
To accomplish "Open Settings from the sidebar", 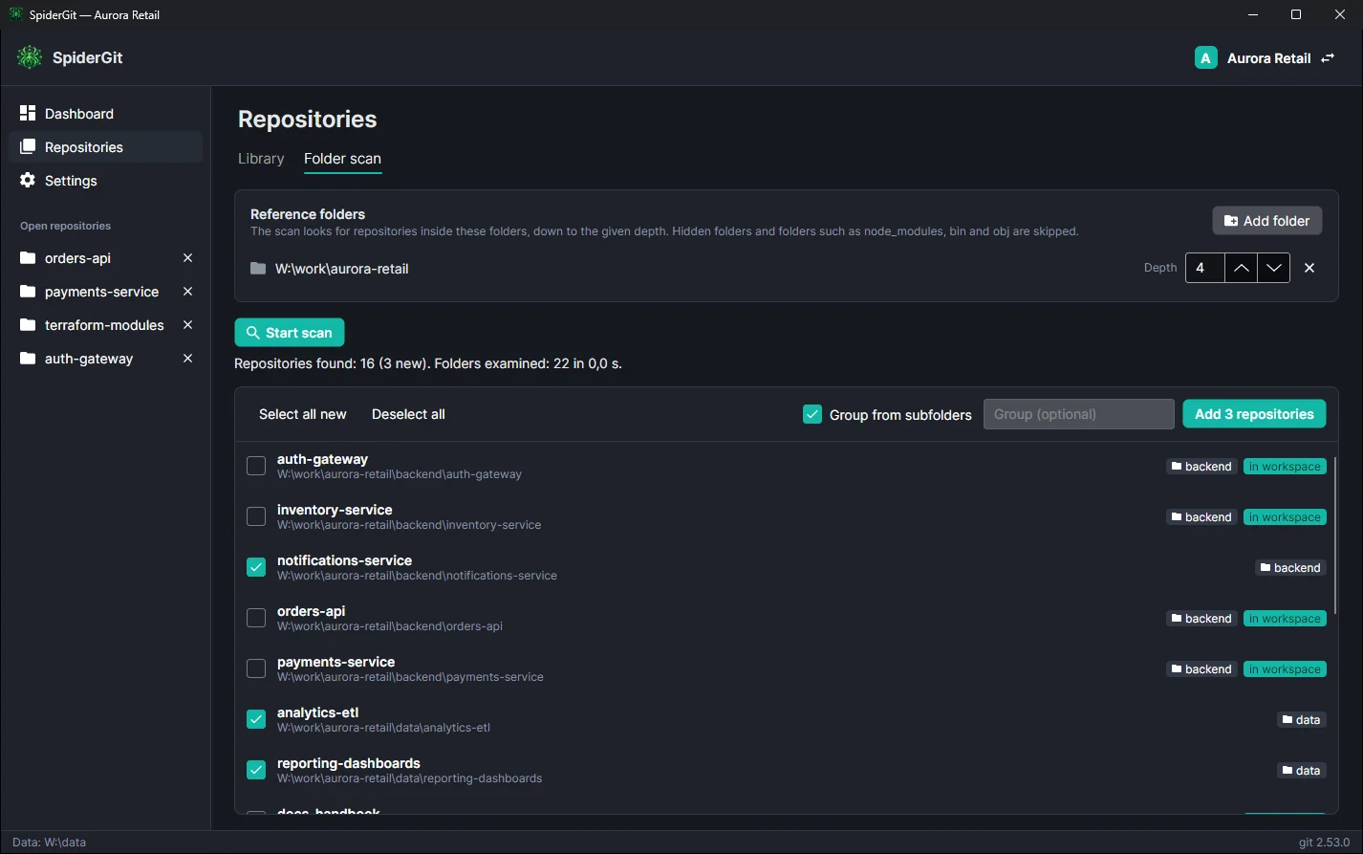I will (x=105, y=181).
